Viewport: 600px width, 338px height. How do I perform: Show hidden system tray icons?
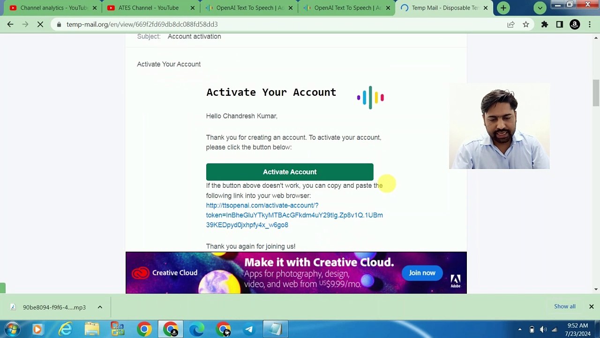pos(520,330)
